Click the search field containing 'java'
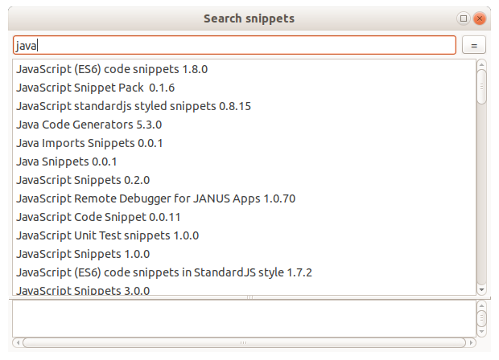Viewport: 499px width, 360px height. pyautogui.click(x=233, y=46)
